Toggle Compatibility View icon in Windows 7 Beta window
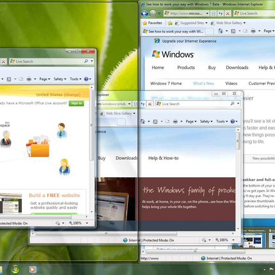This screenshot has width=275, height=275. click(213, 13)
